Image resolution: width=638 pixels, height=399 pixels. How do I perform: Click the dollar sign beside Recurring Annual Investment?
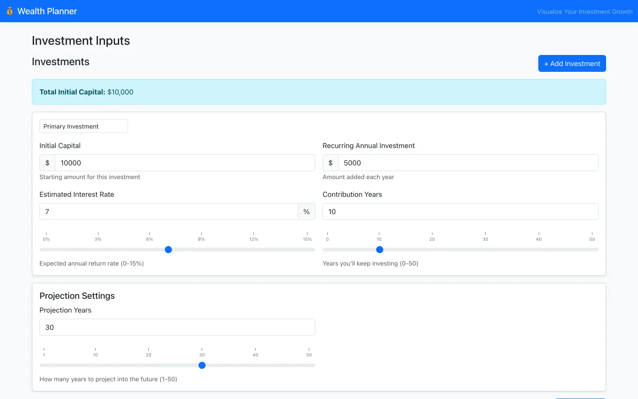pos(331,163)
